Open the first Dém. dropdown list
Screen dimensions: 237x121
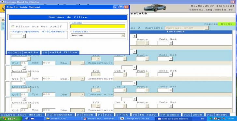(82, 63)
